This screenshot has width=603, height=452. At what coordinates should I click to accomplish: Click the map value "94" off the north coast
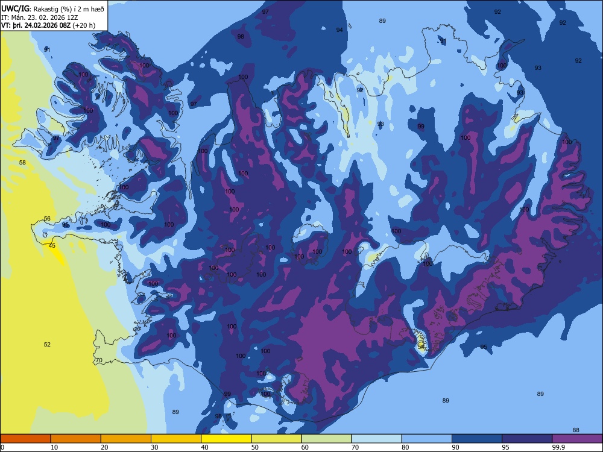pyautogui.click(x=339, y=30)
